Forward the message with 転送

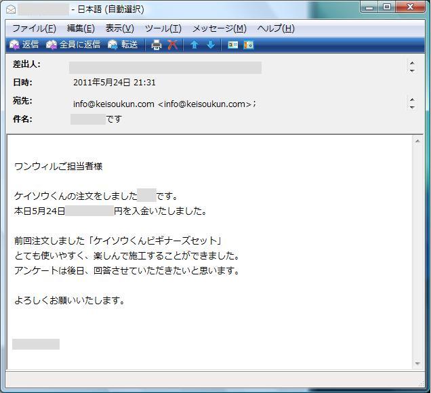coord(123,45)
